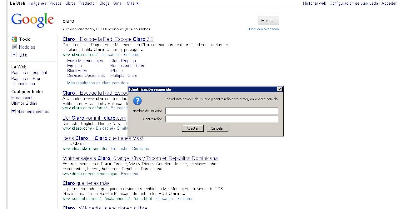Open the Más dropdown in top bar
Image resolution: width=399 pixels, height=209 pixels.
pos(133,3)
